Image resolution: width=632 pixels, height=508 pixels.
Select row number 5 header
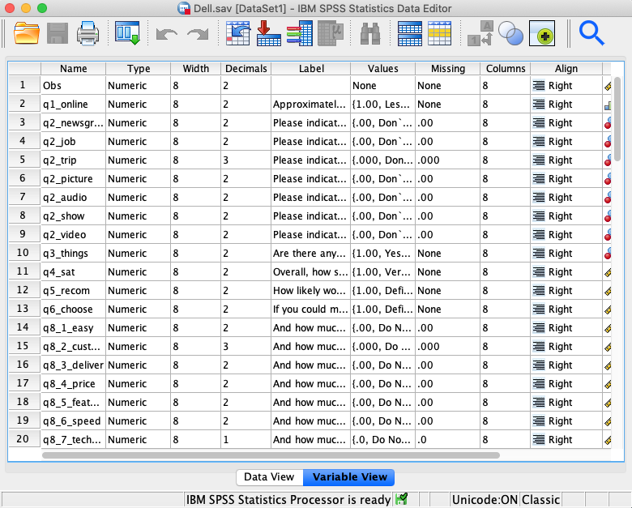[x=23, y=160]
